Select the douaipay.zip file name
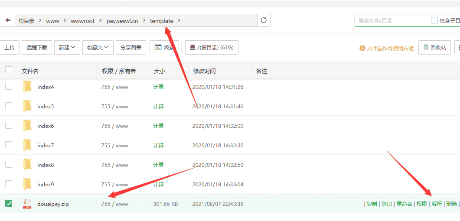Viewport: 460px width, 221px height. click(x=53, y=204)
